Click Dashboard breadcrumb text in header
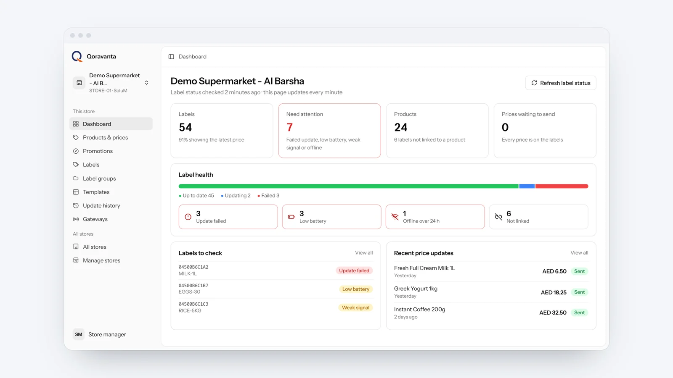The image size is (673, 378). [x=193, y=57]
